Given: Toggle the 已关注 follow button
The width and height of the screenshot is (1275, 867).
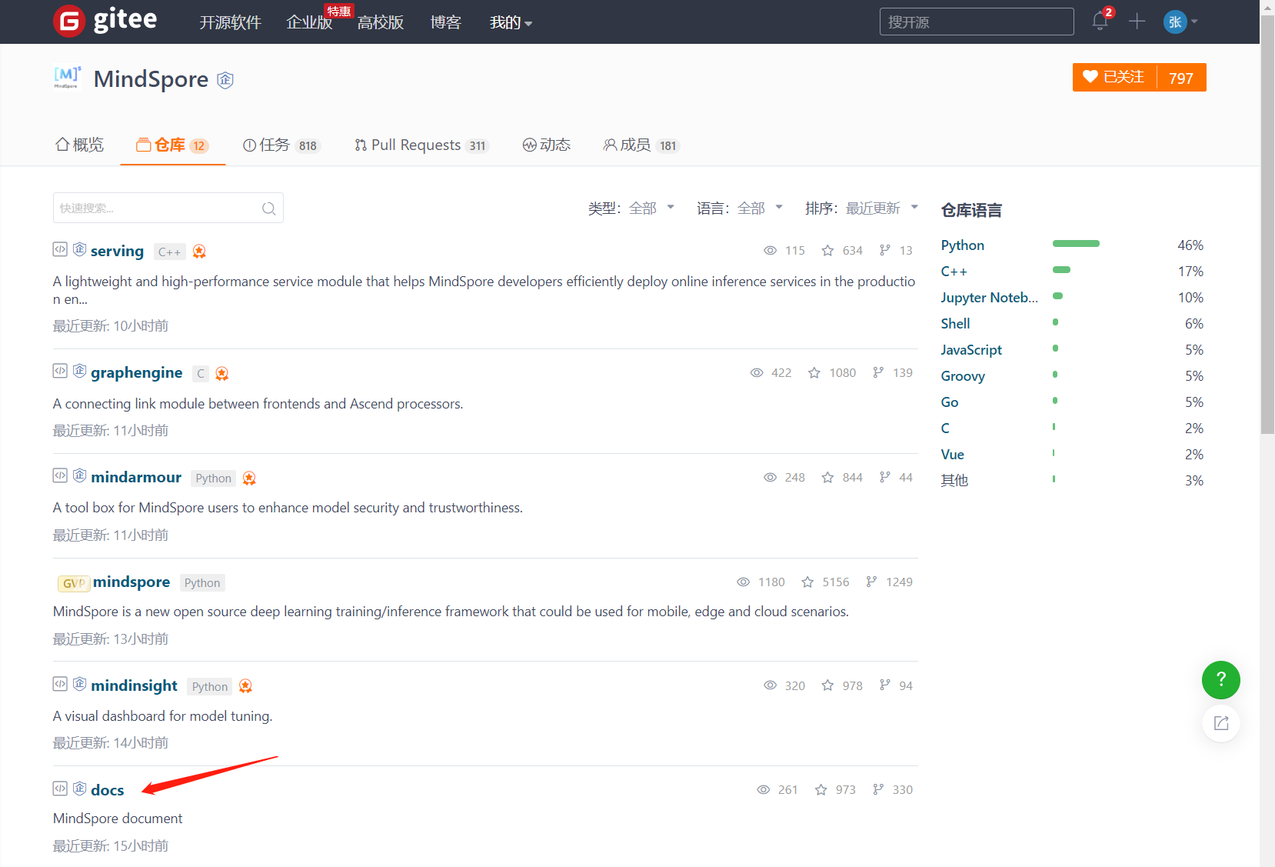Looking at the screenshot, I should tap(1114, 77).
